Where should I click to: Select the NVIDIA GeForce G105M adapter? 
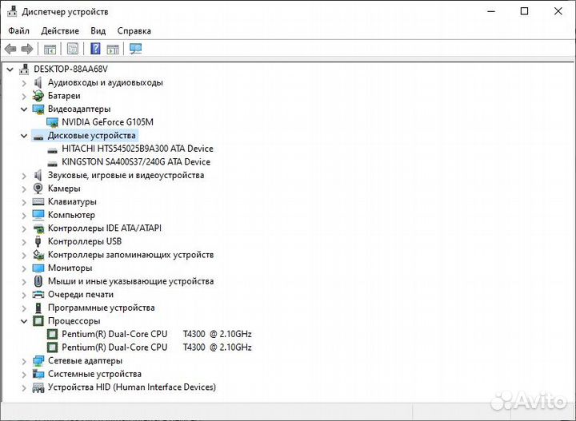click(x=106, y=122)
